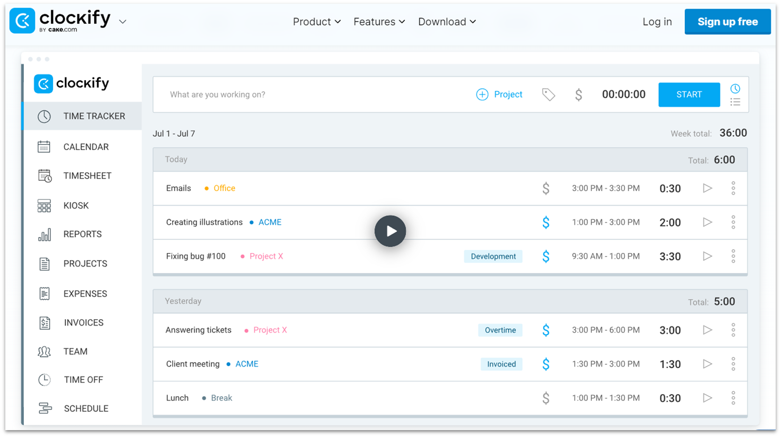Open three-dot menu for Emails entry
This screenshot has width=781, height=437.
coord(733,188)
